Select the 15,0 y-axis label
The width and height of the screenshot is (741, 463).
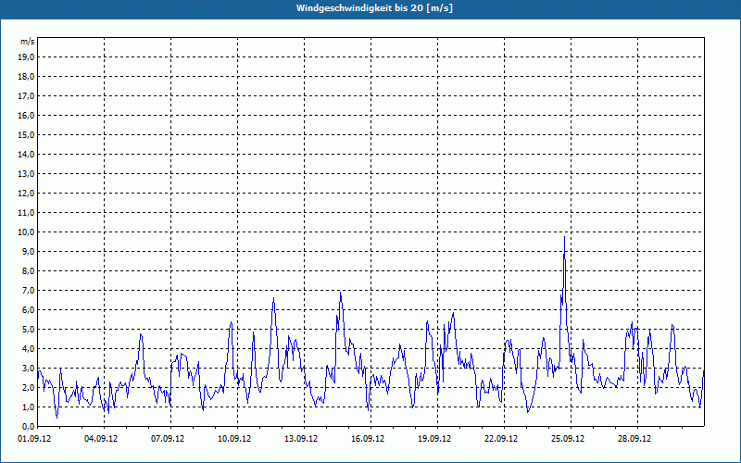coord(26,134)
